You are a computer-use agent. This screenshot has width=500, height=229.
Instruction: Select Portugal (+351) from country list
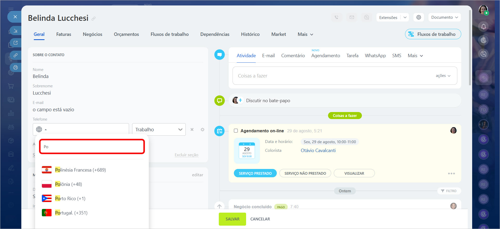coord(71,213)
